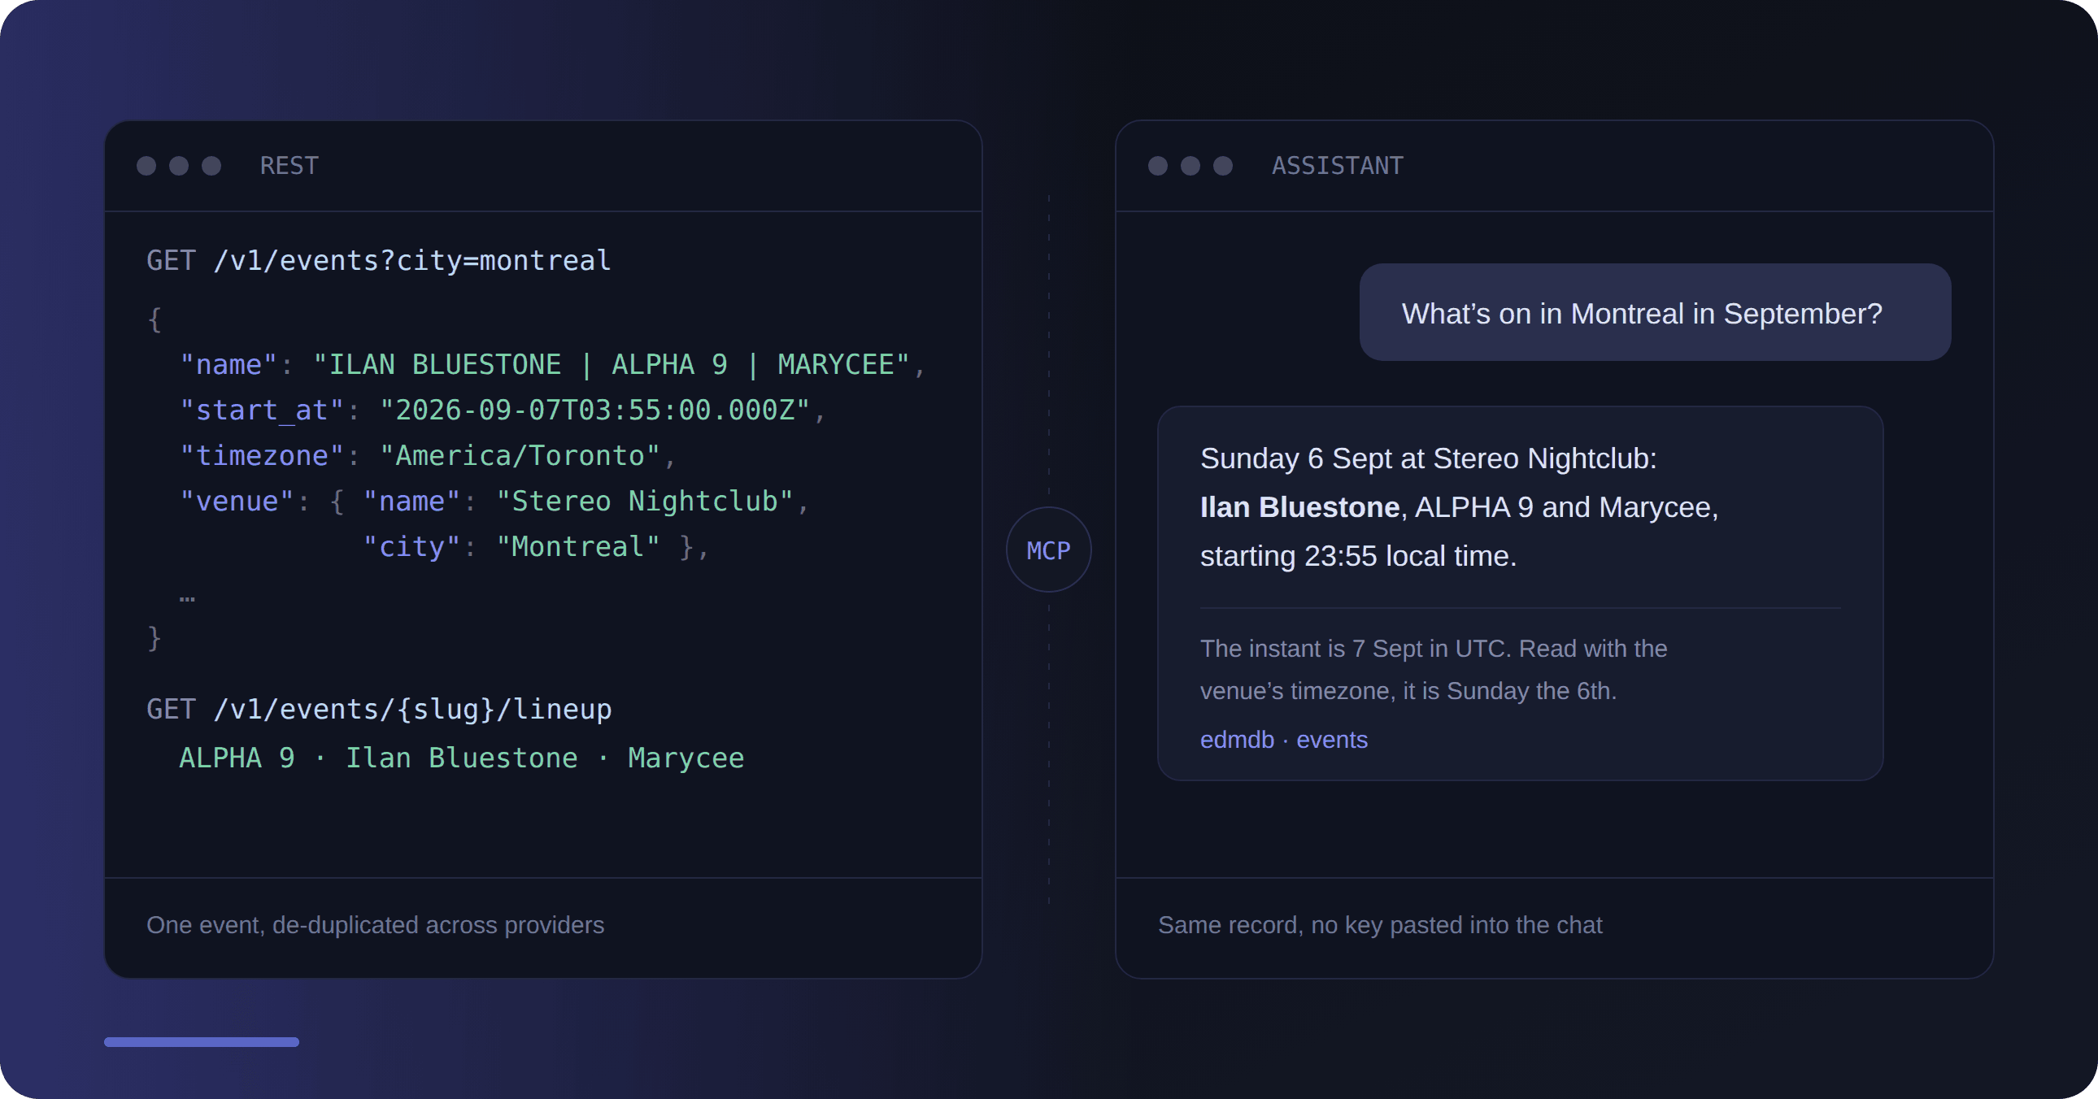2098x1099 pixels.
Task: Open the 'edmdb · events' source link
Action: point(1283,739)
